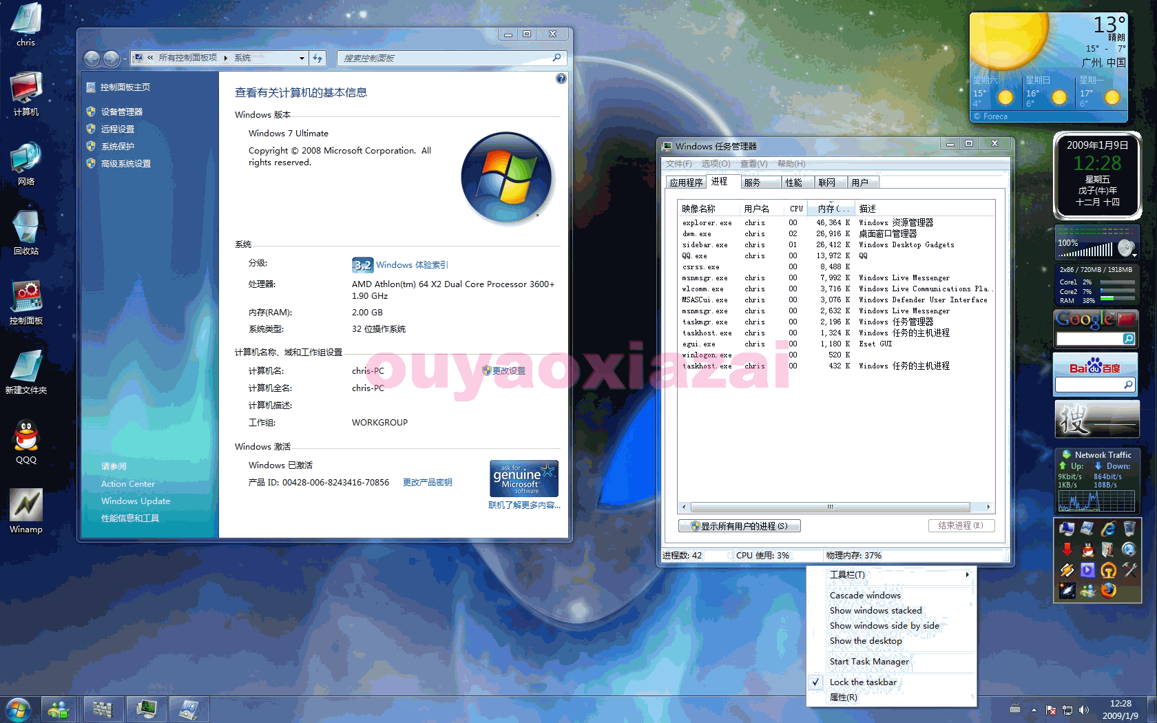Click the 更改产品密钥 link
This screenshot has width=1157, height=723.
pos(427,483)
